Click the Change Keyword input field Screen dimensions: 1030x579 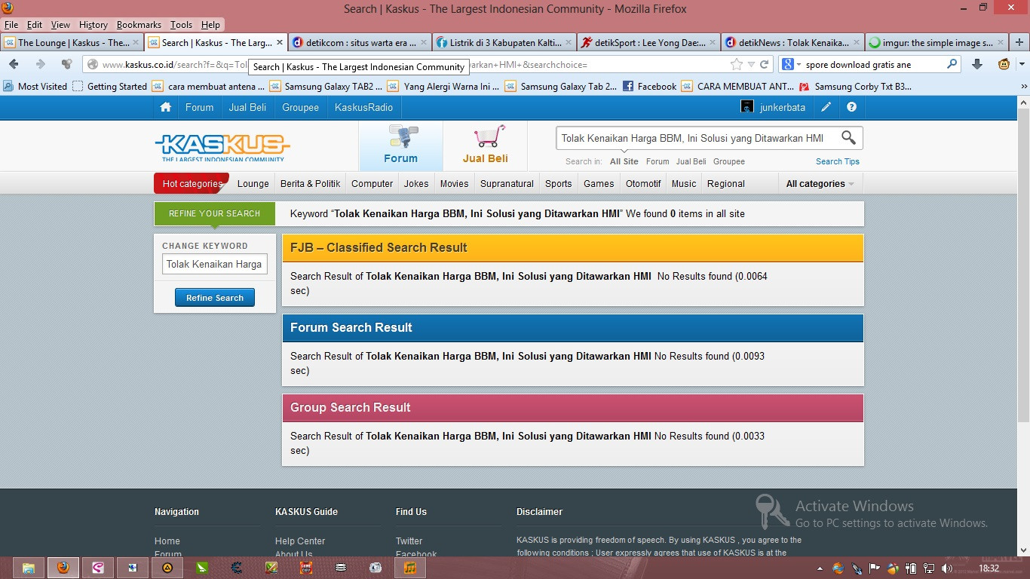215,264
